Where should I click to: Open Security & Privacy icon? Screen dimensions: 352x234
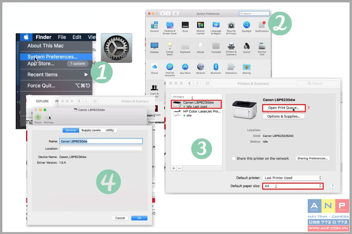(231, 25)
